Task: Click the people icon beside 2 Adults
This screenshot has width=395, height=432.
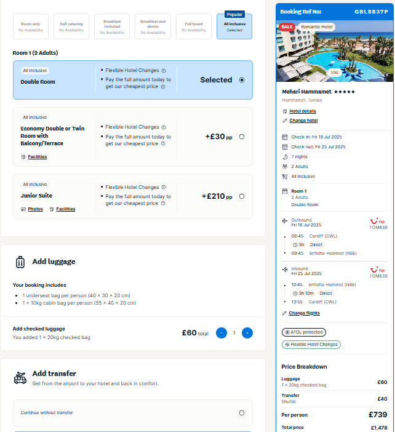Action: tap(285, 166)
